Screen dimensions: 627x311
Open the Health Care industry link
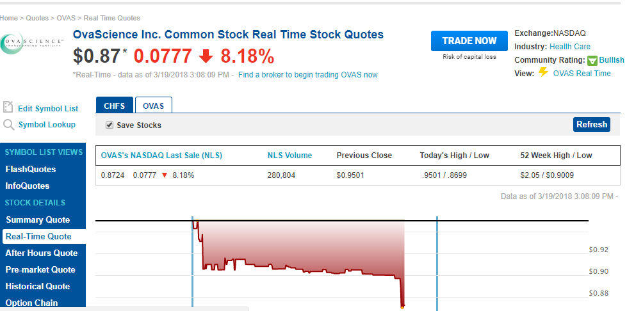570,47
